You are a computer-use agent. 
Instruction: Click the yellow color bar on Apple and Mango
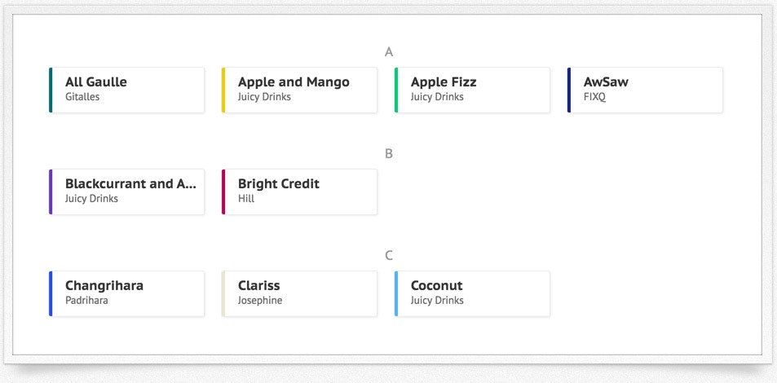[223, 90]
